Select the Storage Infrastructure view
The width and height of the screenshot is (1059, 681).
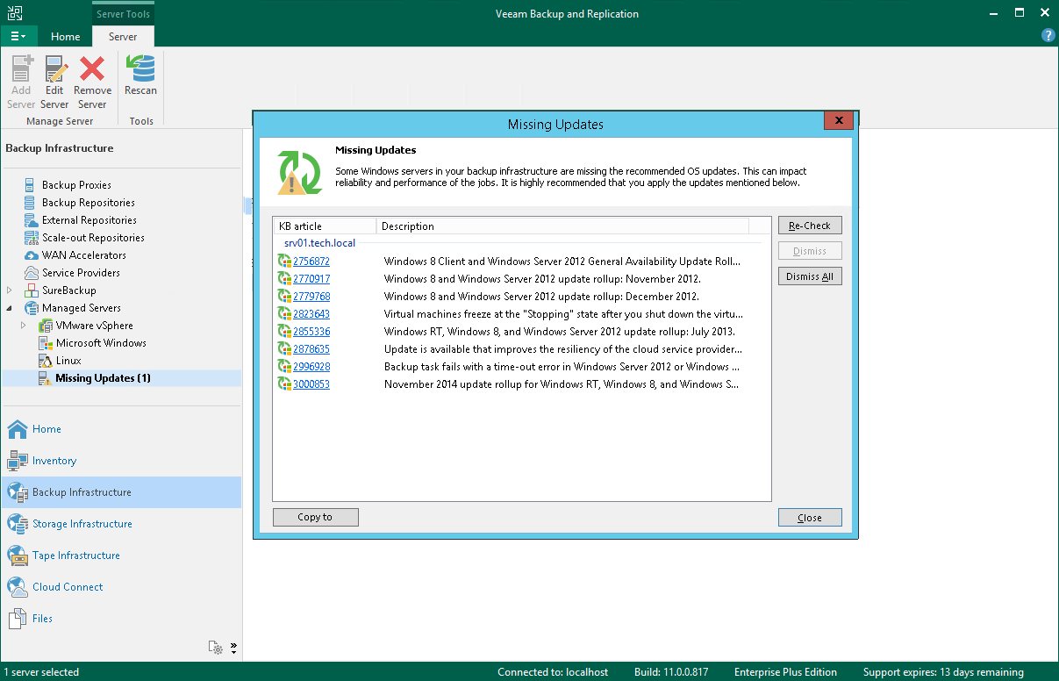pyautogui.click(x=121, y=524)
